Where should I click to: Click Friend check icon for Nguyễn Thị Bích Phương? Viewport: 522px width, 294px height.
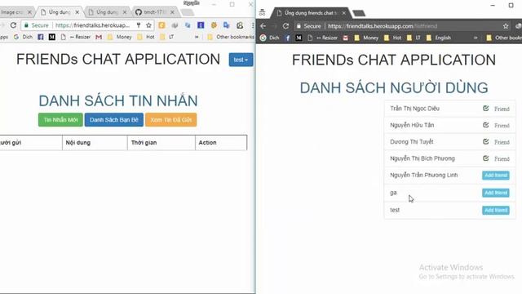(486, 158)
